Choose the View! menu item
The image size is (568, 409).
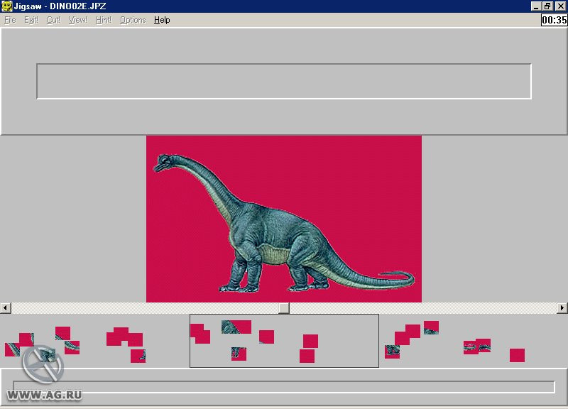click(78, 20)
